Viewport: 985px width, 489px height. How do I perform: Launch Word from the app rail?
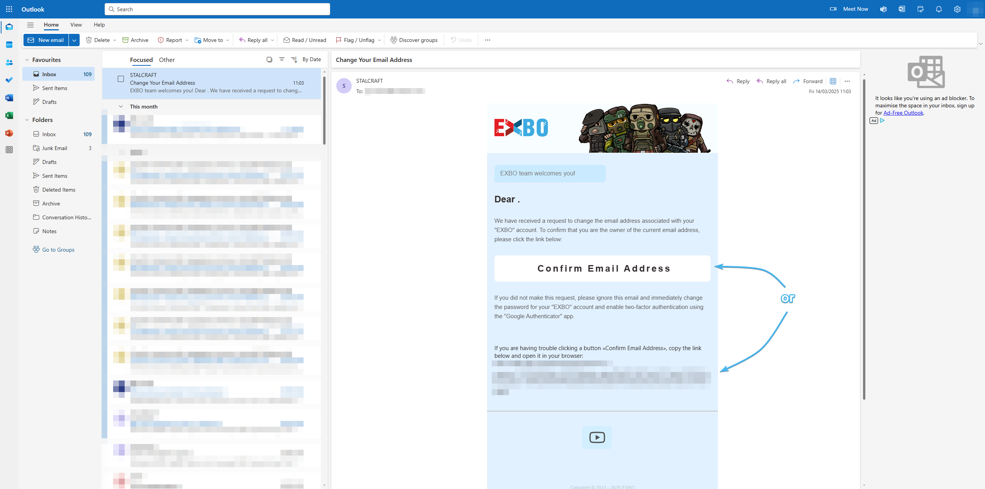(9, 98)
